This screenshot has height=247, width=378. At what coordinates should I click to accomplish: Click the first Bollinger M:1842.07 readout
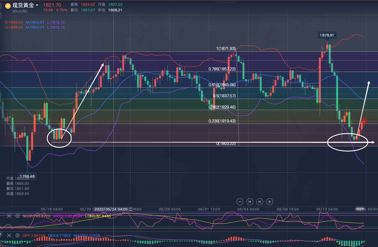(x=35, y=22)
